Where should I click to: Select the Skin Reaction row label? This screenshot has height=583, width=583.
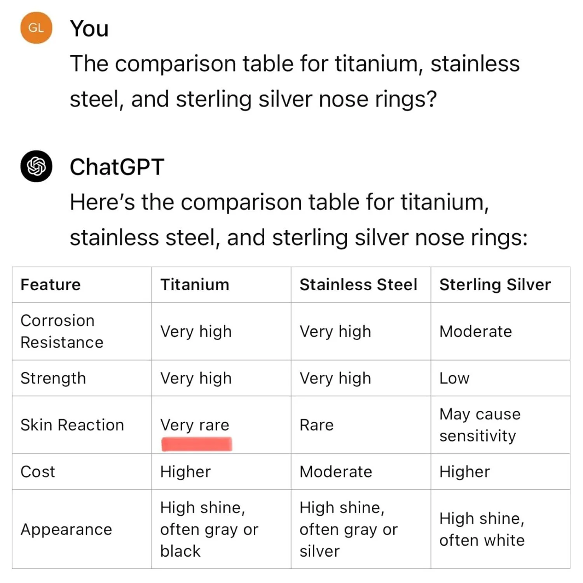pyautogui.click(x=72, y=425)
